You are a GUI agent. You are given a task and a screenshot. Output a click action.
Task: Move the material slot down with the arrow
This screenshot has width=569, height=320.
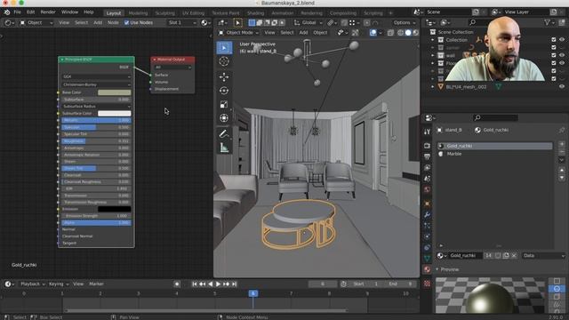point(562,178)
